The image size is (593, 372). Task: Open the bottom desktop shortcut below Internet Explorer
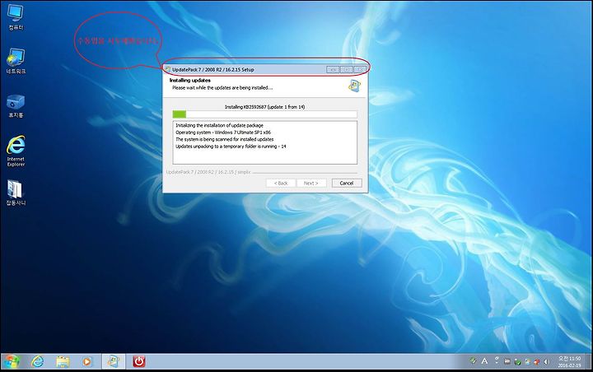pyautogui.click(x=16, y=193)
